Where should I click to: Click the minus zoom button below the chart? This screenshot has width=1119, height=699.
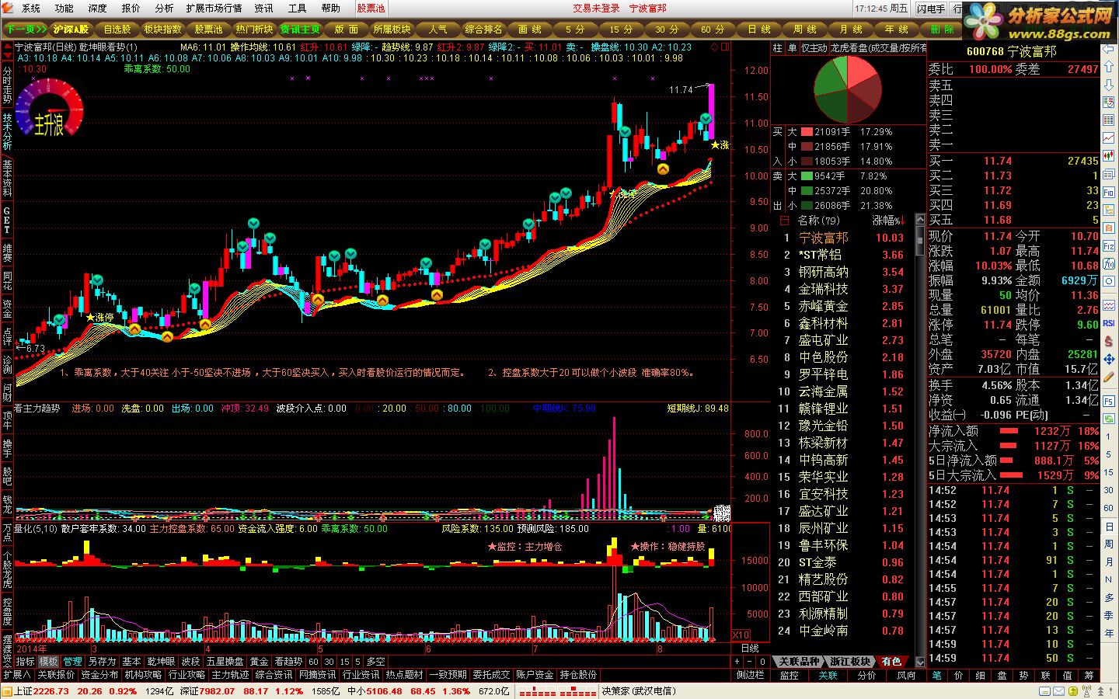(x=750, y=662)
